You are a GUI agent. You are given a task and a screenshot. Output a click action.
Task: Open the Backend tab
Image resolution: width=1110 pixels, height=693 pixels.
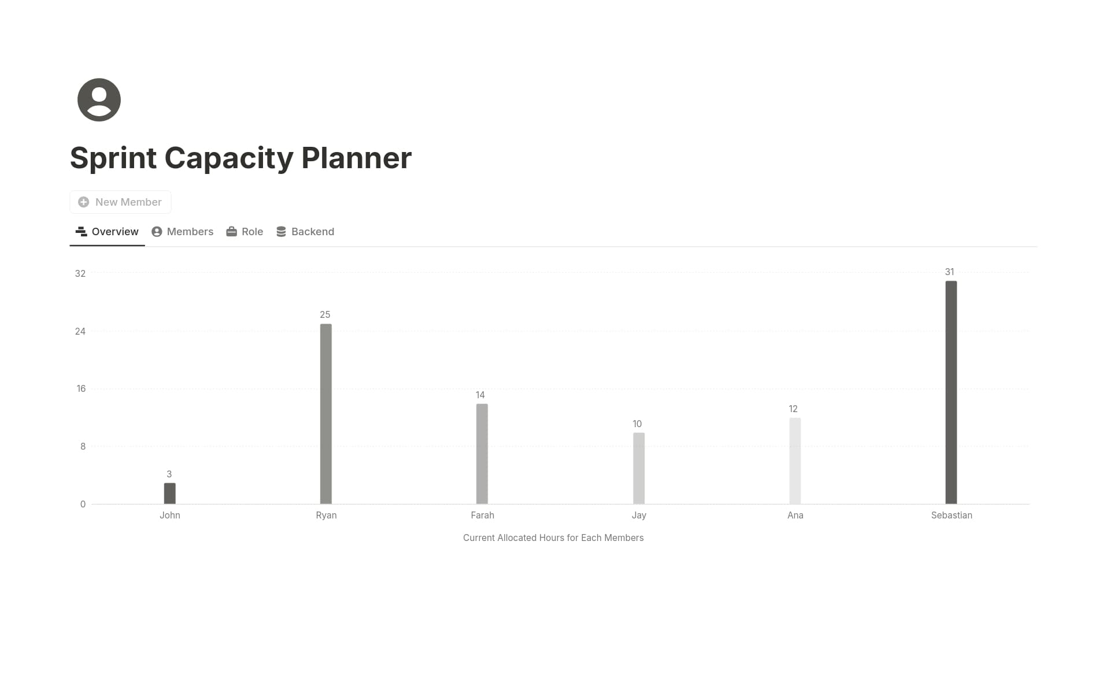(312, 231)
